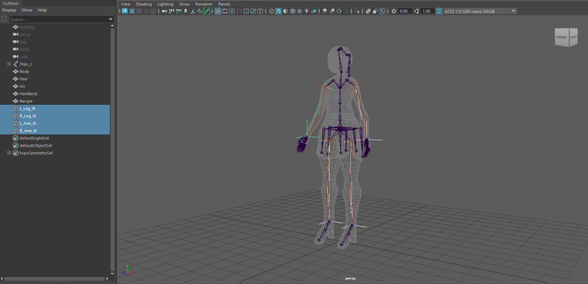Click the bookmarks icon in panel toolbar
This screenshot has width=588, height=284.
tap(185, 11)
